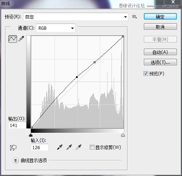182x176 pixels.
Task: Click the 自动(A) auto button
Action: [160, 52]
